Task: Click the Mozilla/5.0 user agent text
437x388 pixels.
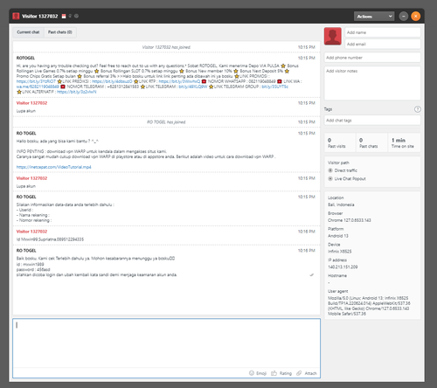Action: click(x=369, y=306)
